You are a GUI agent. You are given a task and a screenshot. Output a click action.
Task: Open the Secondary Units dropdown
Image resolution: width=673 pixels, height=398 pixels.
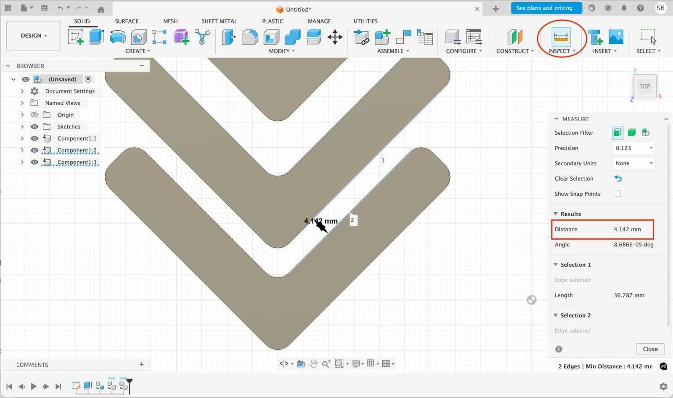[633, 163]
